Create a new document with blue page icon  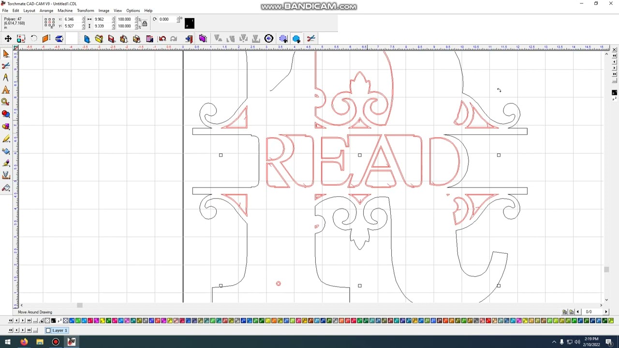click(87, 39)
